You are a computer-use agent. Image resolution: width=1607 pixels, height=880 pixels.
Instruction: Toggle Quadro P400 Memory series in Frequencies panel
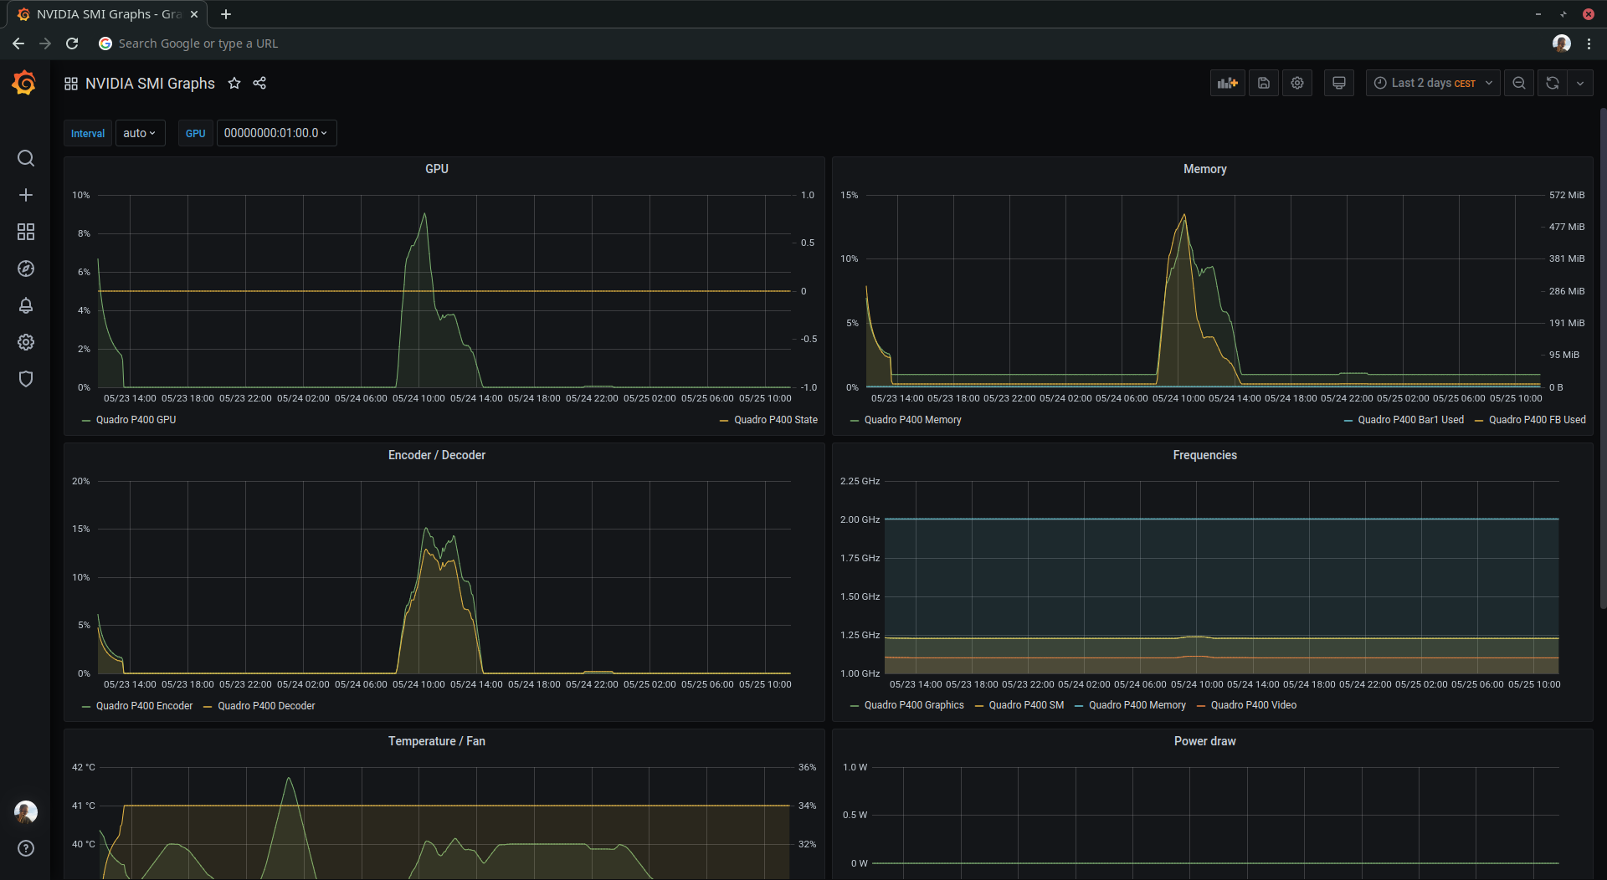click(1137, 705)
